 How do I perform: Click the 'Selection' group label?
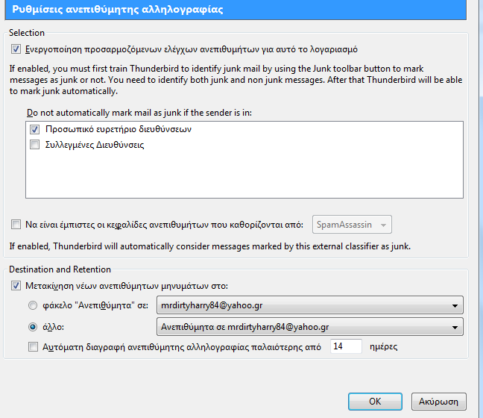pyautogui.click(x=27, y=33)
